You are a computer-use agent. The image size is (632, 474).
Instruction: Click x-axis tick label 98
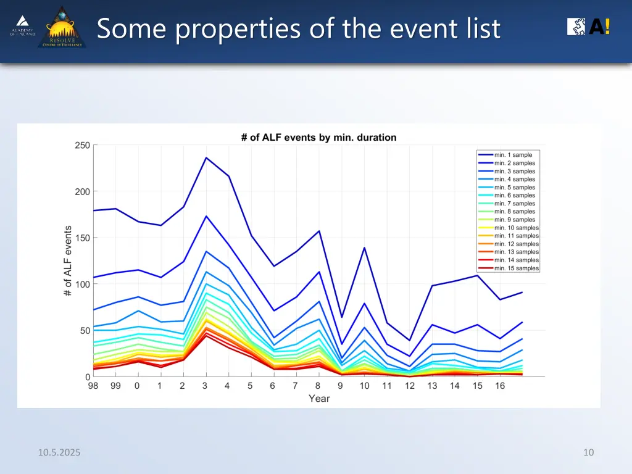click(93, 386)
